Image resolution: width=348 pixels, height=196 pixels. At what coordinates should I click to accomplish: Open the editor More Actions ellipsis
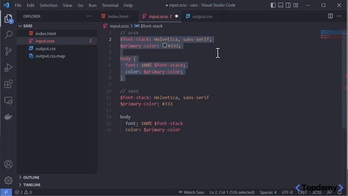[x=339, y=16]
